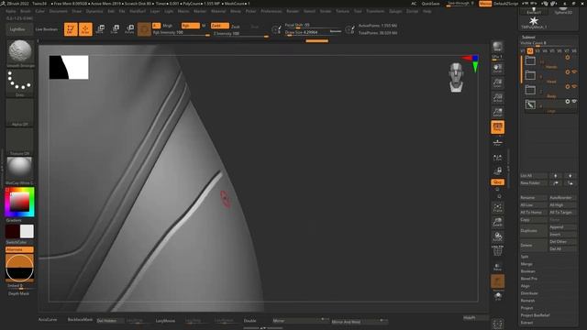587x330 pixels.
Task: Click Append in Subtool panel
Action: [x=562, y=227]
